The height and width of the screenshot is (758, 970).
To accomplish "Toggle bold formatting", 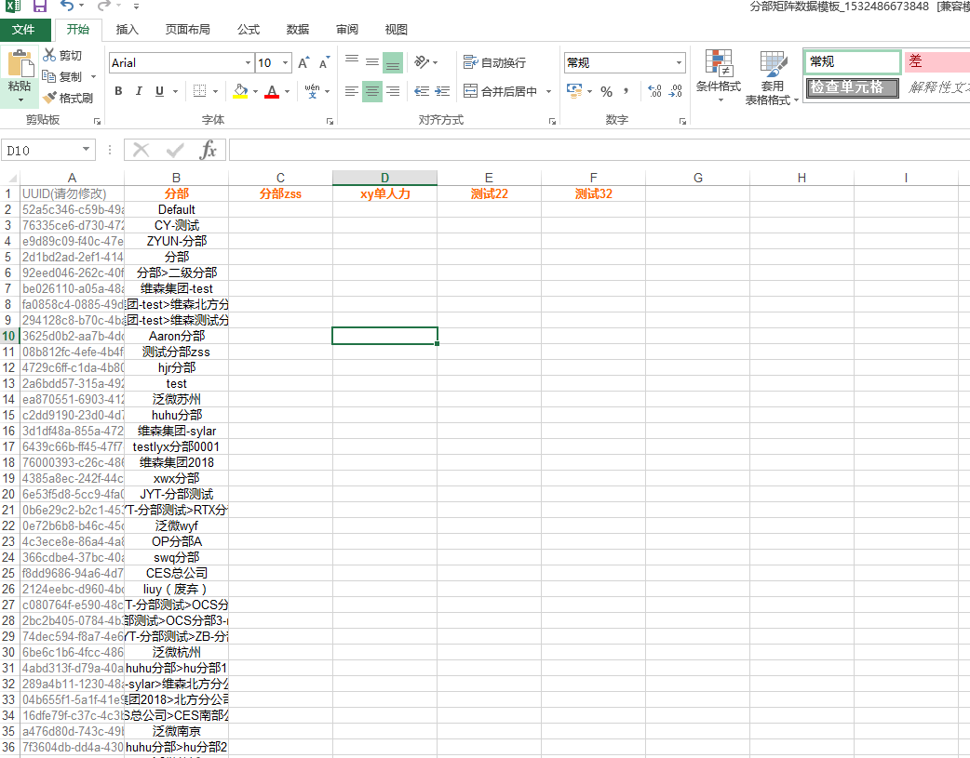I will 118,91.
